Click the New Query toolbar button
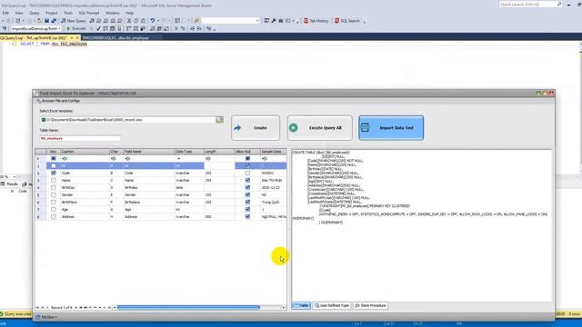 [73, 21]
